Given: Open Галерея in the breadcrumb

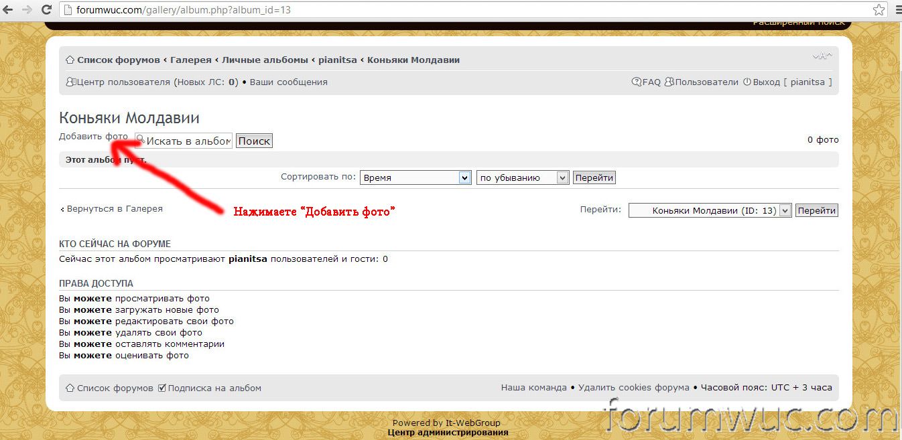Looking at the screenshot, I should pyautogui.click(x=190, y=60).
